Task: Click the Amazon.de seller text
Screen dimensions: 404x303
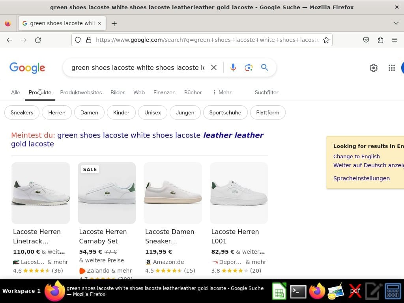Action: coord(168,262)
